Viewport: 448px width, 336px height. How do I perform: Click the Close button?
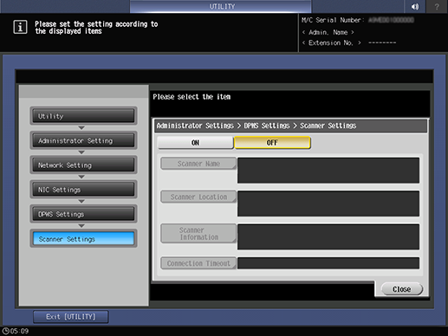402,289
